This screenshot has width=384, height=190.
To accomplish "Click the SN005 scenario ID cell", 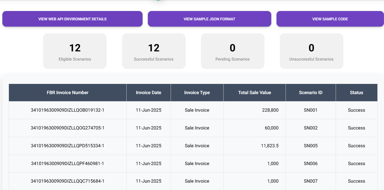I will click(x=311, y=146).
